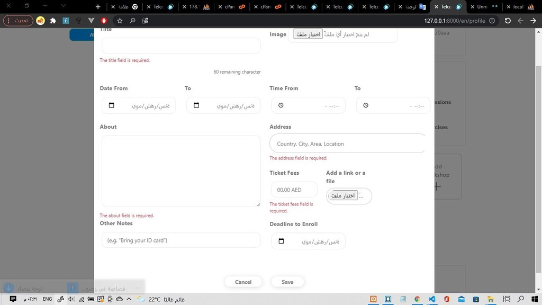Choose a file under Add a link or a file
Image resolution: width=542 pixels, height=305 pixels.
point(343,196)
